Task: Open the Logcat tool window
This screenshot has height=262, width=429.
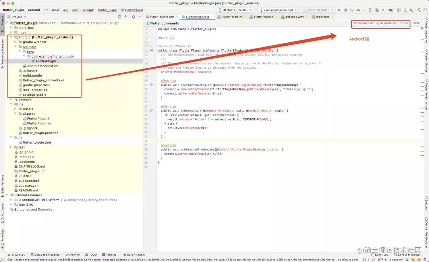Action: tap(17, 254)
